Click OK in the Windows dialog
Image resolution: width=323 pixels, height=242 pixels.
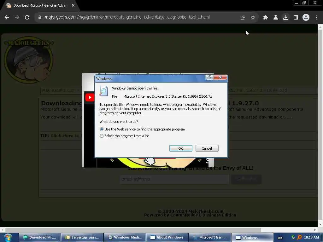[x=181, y=148]
